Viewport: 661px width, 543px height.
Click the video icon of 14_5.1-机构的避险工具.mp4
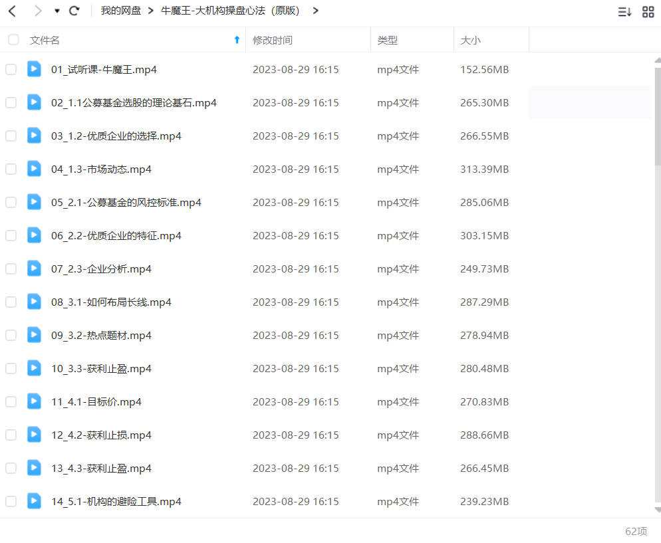click(x=34, y=501)
